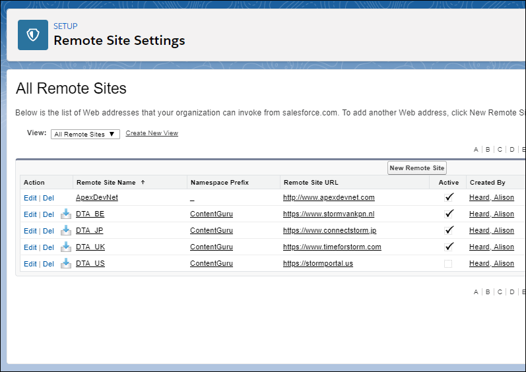Filter by letter A at top
The height and width of the screenshot is (372, 526).
click(476, 150)
